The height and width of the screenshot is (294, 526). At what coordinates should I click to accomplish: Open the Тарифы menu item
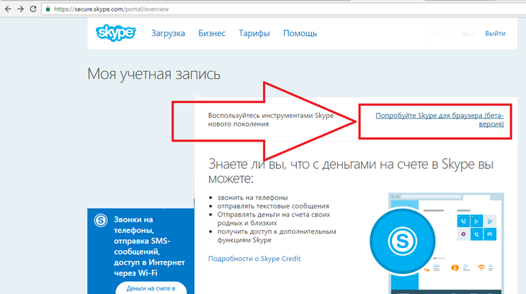[254, 34]
